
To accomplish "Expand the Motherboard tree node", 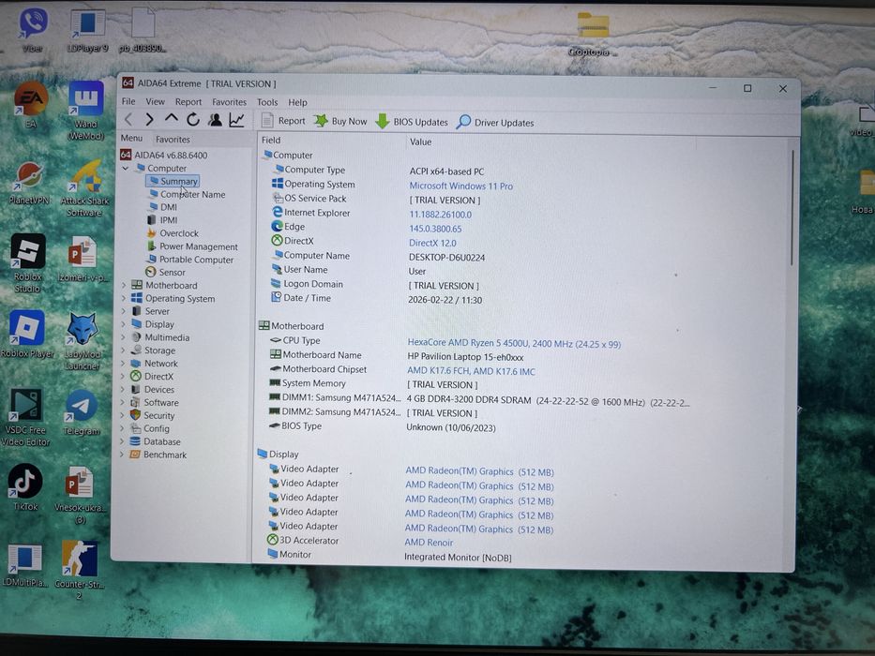I will pyautogui.click(x=124, y=285).
